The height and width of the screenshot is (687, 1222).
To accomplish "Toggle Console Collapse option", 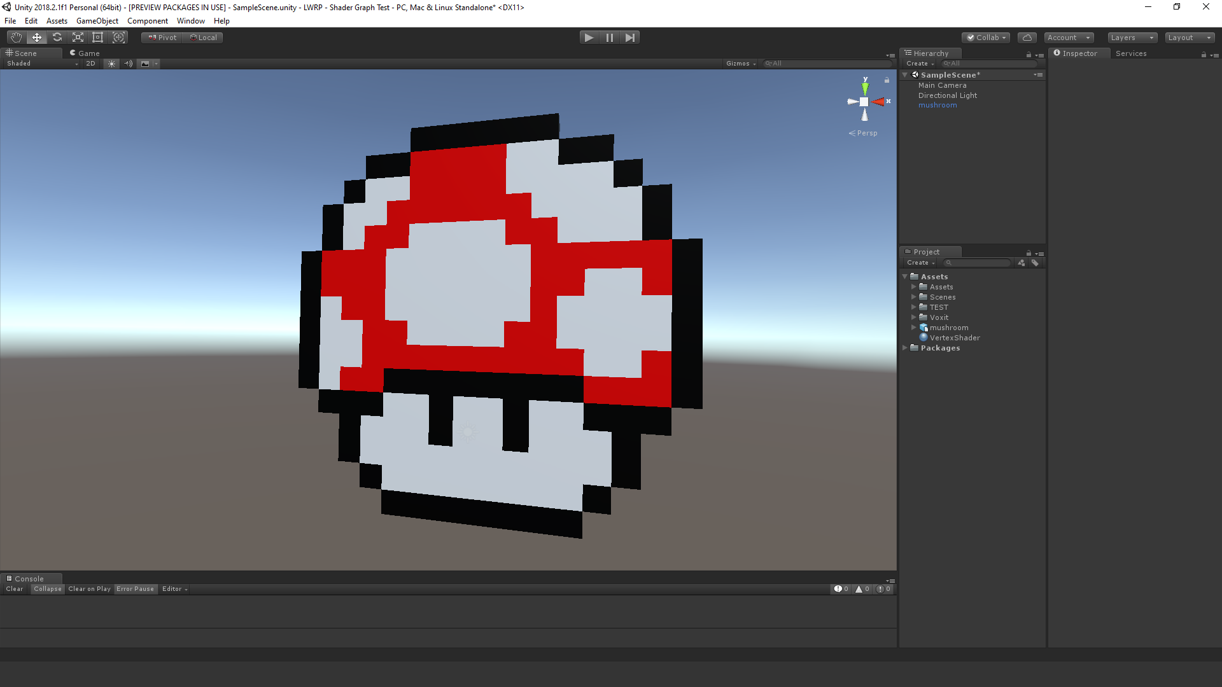I will click(x=48, y=589).
